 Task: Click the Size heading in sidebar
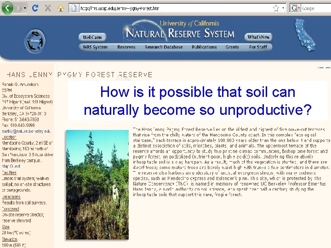point(6,227)
